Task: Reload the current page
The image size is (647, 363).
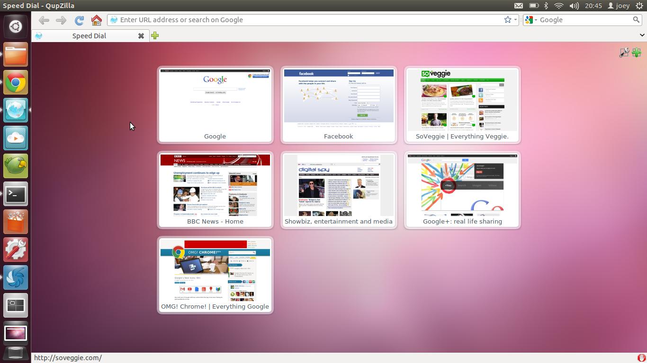Action: (79, 20)
